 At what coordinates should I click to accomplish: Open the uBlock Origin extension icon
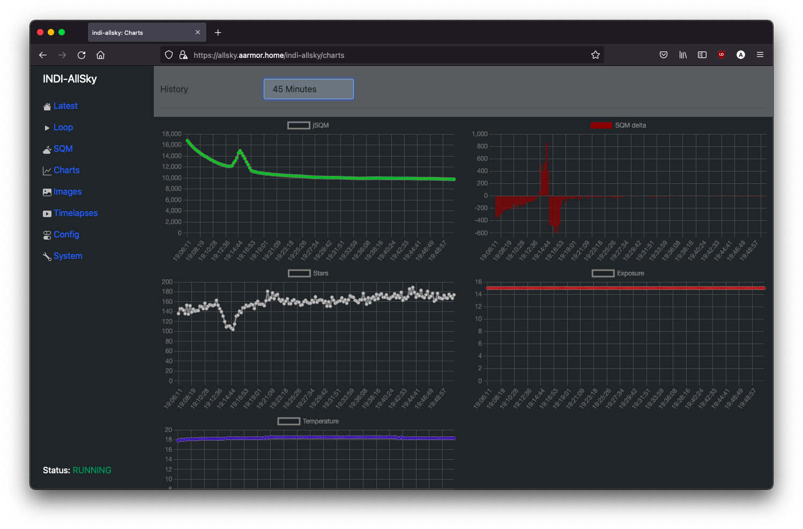tap(722, 55)
